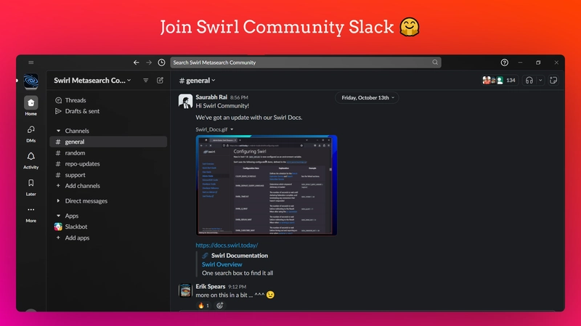
Task: Open Erik Spears' profile name
Action: coord(211,286)
